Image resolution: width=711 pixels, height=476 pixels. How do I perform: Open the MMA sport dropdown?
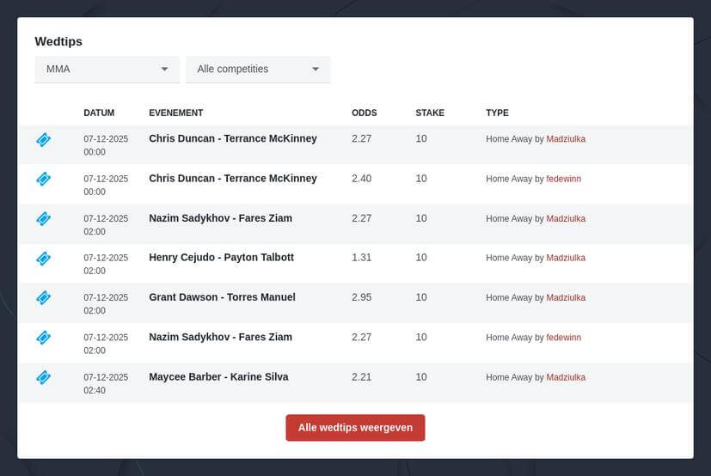coord(107,69)
